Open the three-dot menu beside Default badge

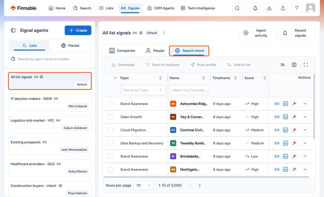(x=164, y=33)
